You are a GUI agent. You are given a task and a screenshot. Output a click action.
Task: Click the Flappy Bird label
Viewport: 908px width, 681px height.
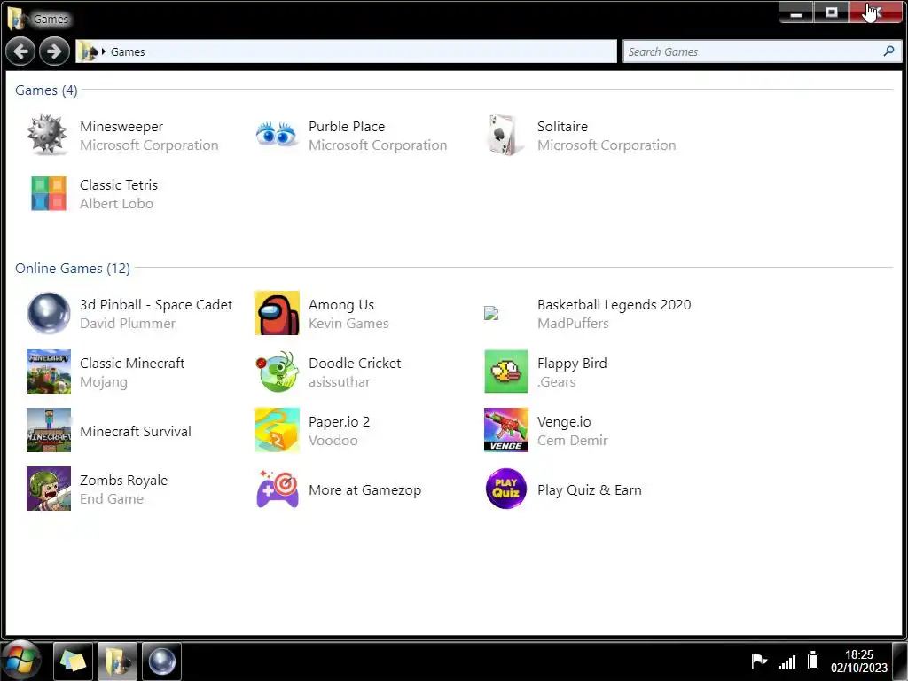coord(572,363)
